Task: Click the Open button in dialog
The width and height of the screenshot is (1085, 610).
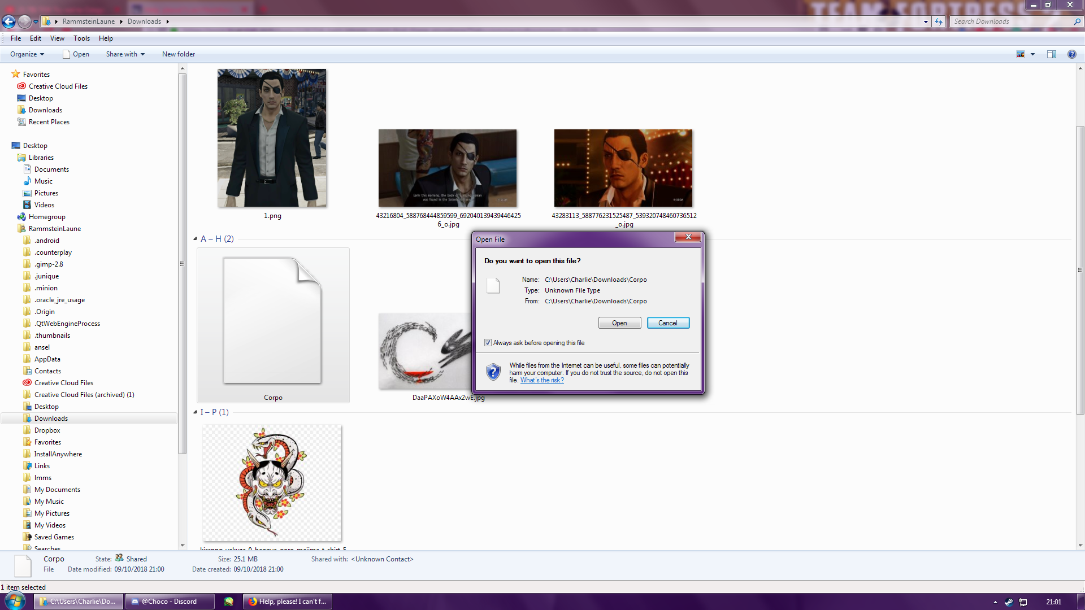Action: (619, 323)
